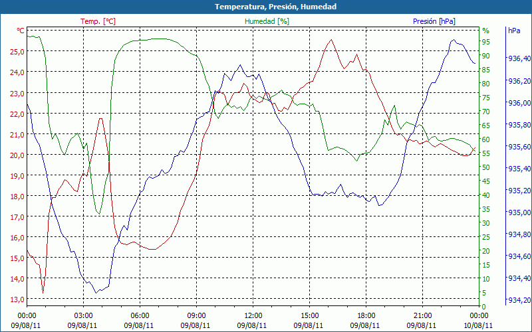
Task: Click the '10' humidity axis value
Action: pos(486,279)
